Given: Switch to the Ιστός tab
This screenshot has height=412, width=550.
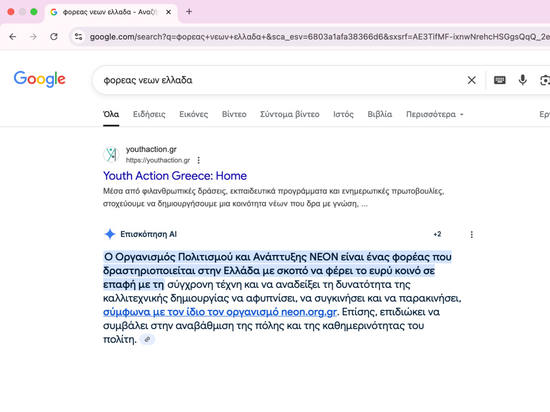Looking at the screenshot, I should click(x=343, y=115).
